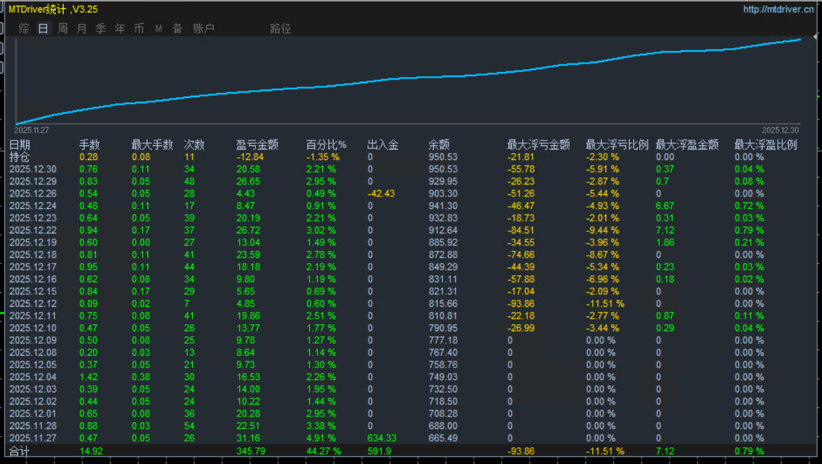Click the 最大浮盈金额 column header
Viewport: 822px width, 464px height.
(x=686, y=145)
